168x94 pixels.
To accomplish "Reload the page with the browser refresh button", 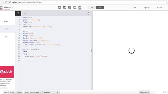I will (6, 2).
